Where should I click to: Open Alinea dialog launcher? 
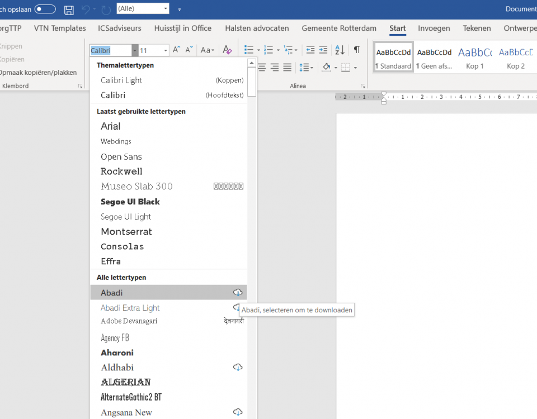pyautogui.click(x=363, y=86)
